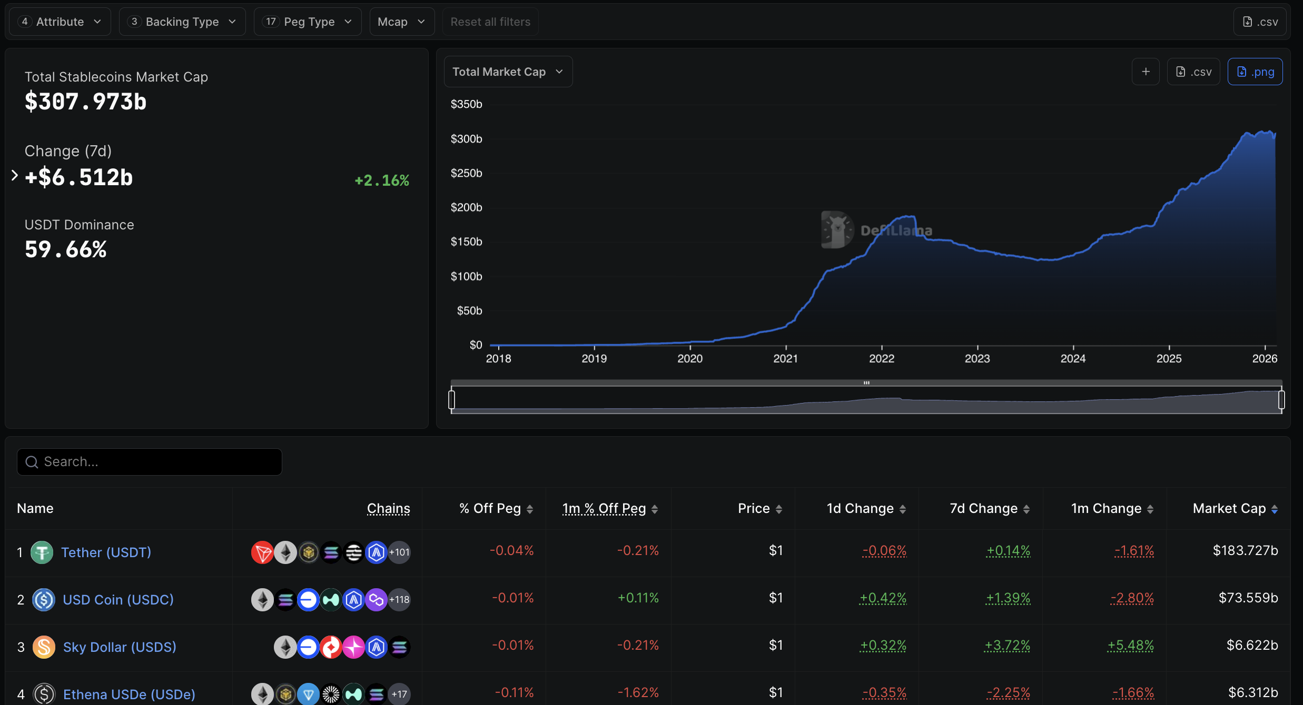Click the Solana chain icon in USDC row
1303x705 pixels.
285,600
